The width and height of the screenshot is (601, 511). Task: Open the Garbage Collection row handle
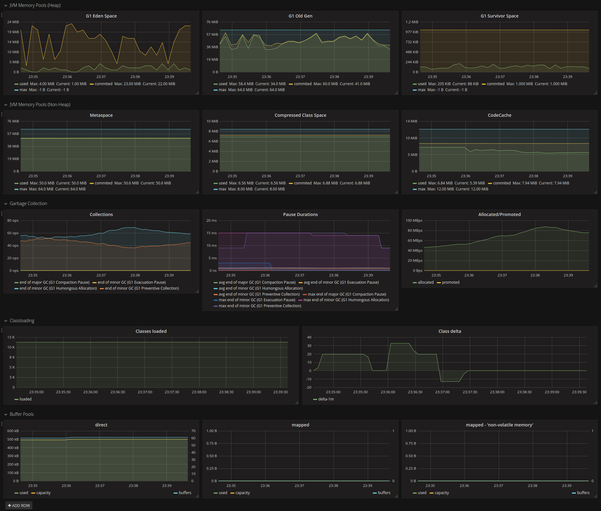click(x=2, y=213)
